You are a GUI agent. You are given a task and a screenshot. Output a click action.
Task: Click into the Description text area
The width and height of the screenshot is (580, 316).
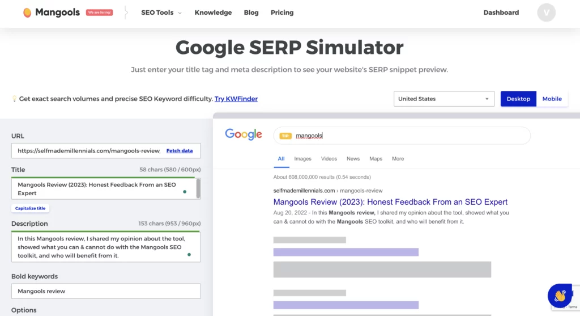click(106, 247)
